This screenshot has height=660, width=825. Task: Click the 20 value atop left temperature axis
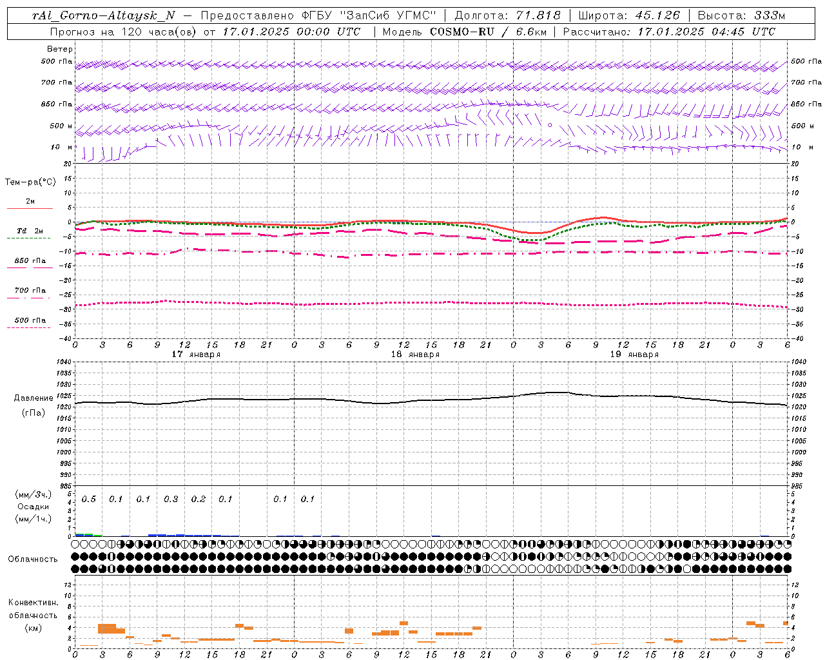click(x=67, y=164)
